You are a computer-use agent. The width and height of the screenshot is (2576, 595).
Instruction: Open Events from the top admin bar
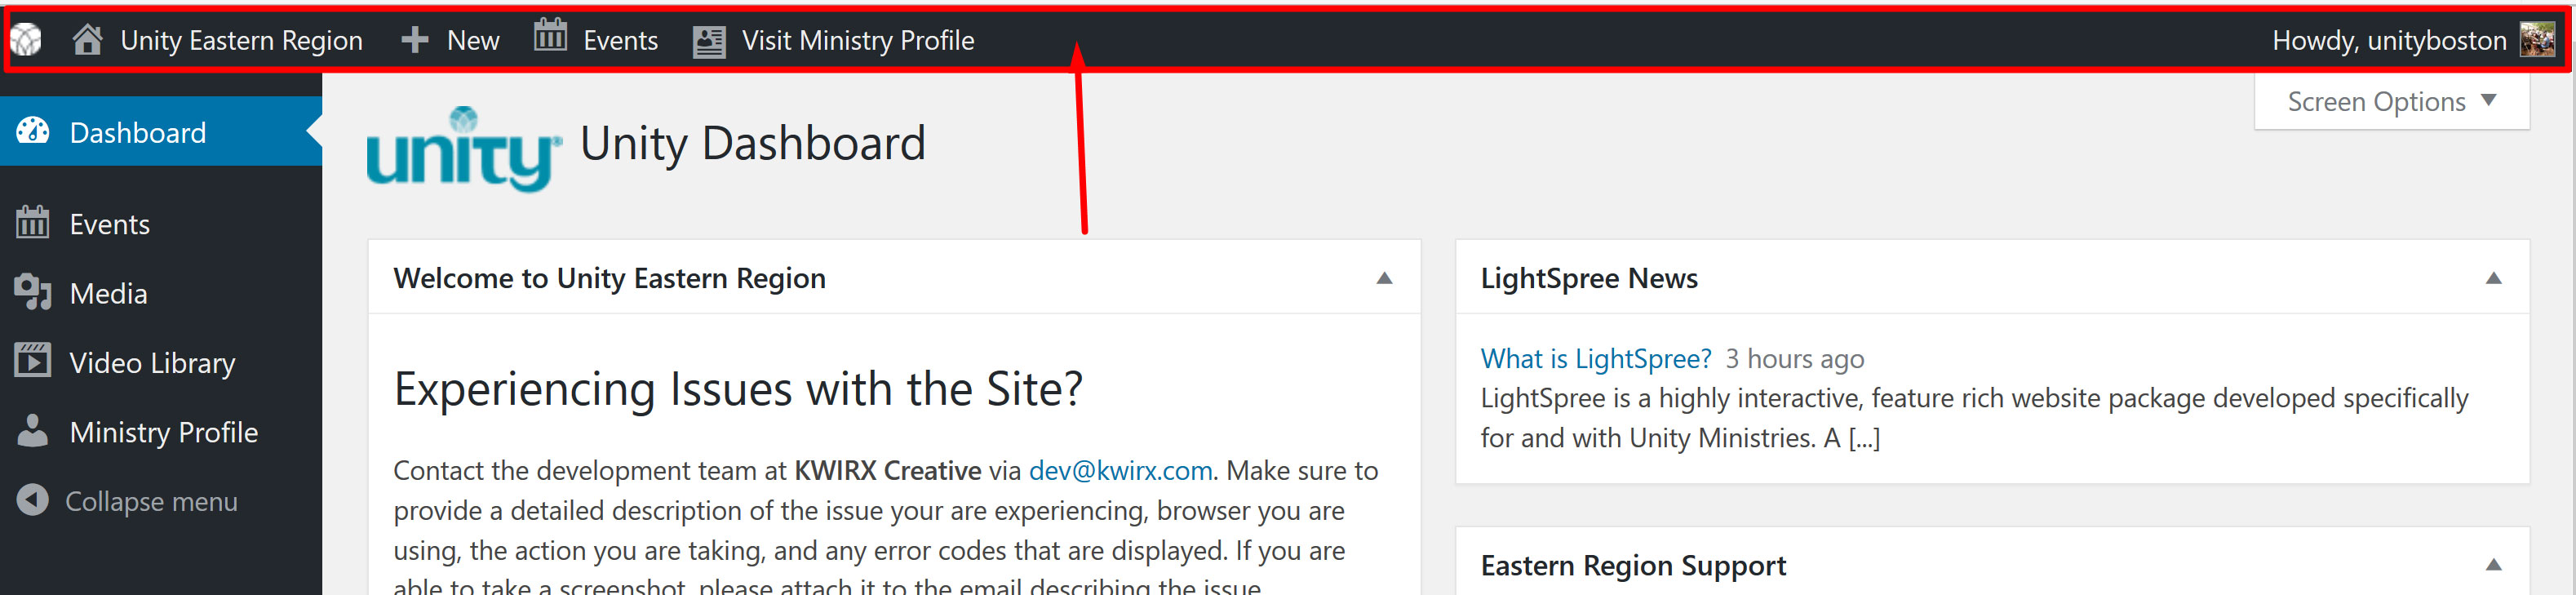pyautogui.click(x=620, y=40)
